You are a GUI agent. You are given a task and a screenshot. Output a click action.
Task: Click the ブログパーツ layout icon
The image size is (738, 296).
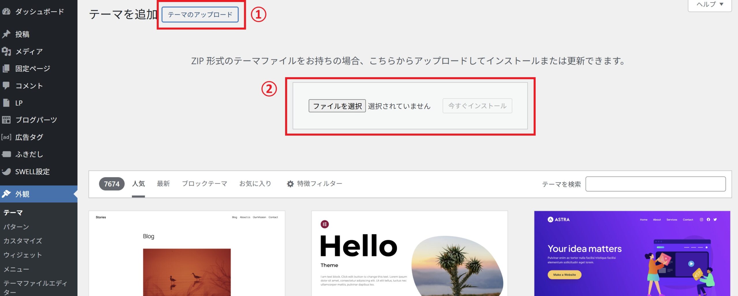(6, 120)
